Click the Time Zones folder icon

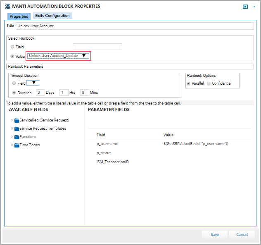tap(17, 145)
